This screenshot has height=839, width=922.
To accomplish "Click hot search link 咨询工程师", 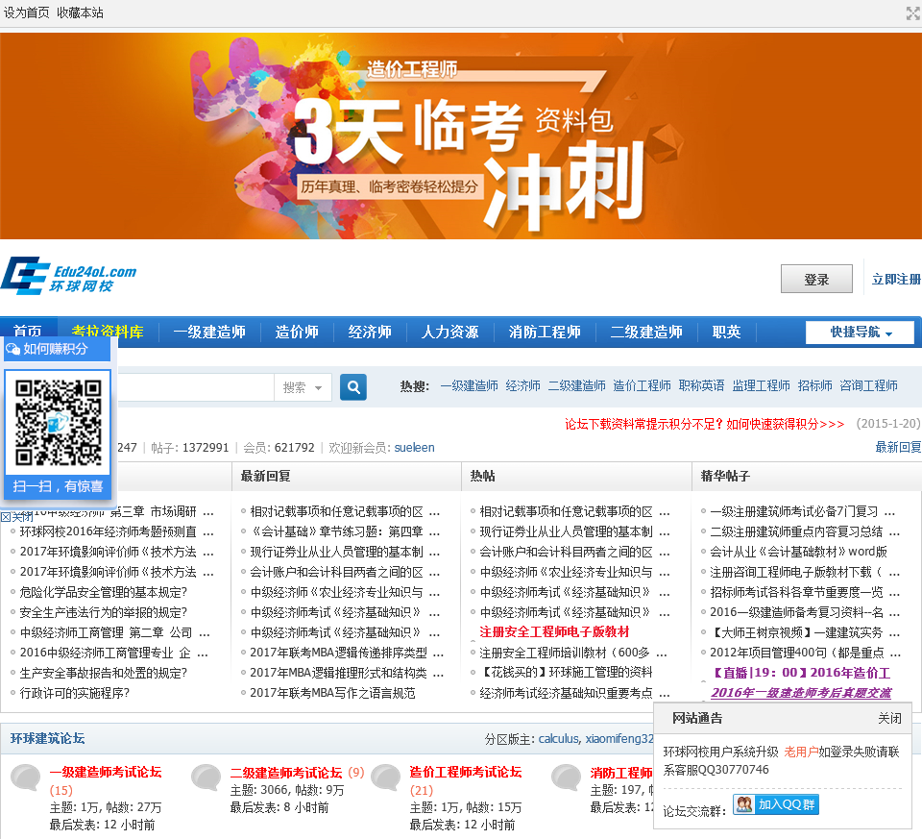I will pos(868,385).
